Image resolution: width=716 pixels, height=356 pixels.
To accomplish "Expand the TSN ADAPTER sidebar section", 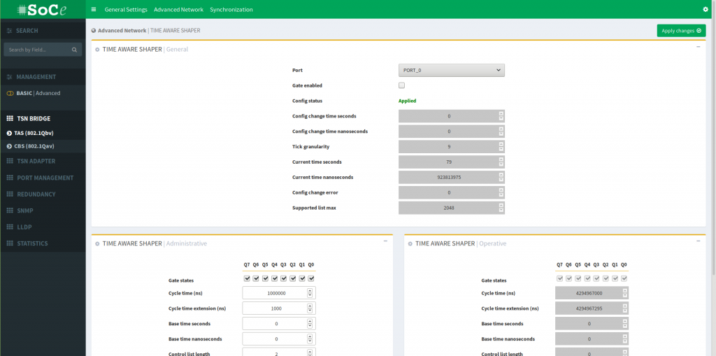I will tap(36, 162).
